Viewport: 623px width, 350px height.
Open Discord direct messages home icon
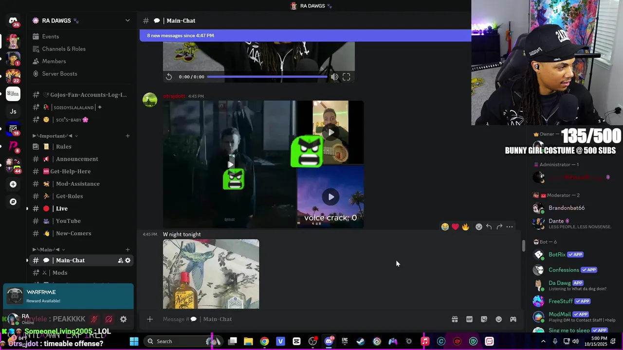tap(13, 21)
